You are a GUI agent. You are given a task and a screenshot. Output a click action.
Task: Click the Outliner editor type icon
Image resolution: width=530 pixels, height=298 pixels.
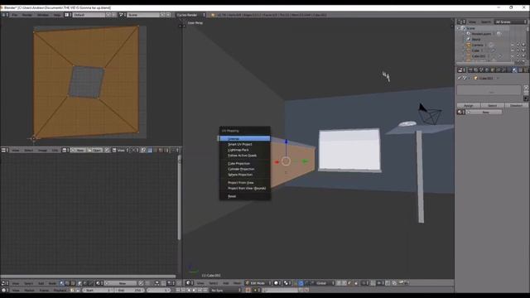pyautogui.click(x=461, y=22)
